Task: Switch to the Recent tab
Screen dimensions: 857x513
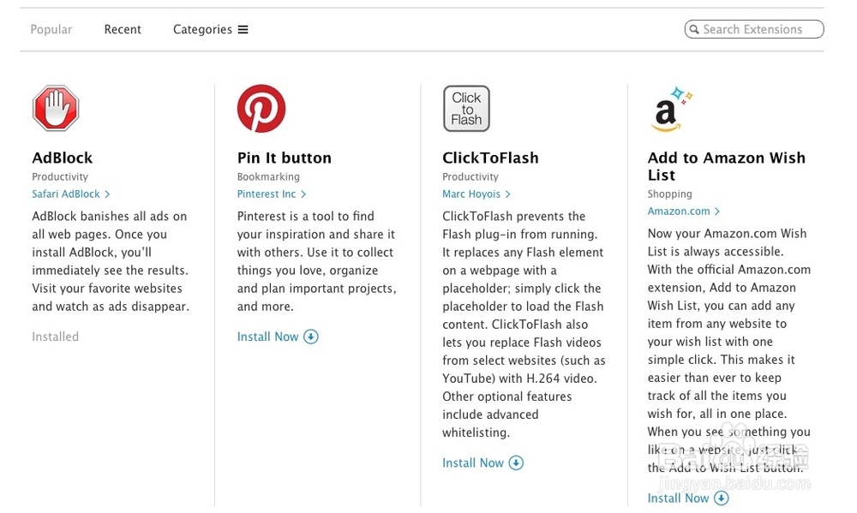Action: (x=123, y=29)
